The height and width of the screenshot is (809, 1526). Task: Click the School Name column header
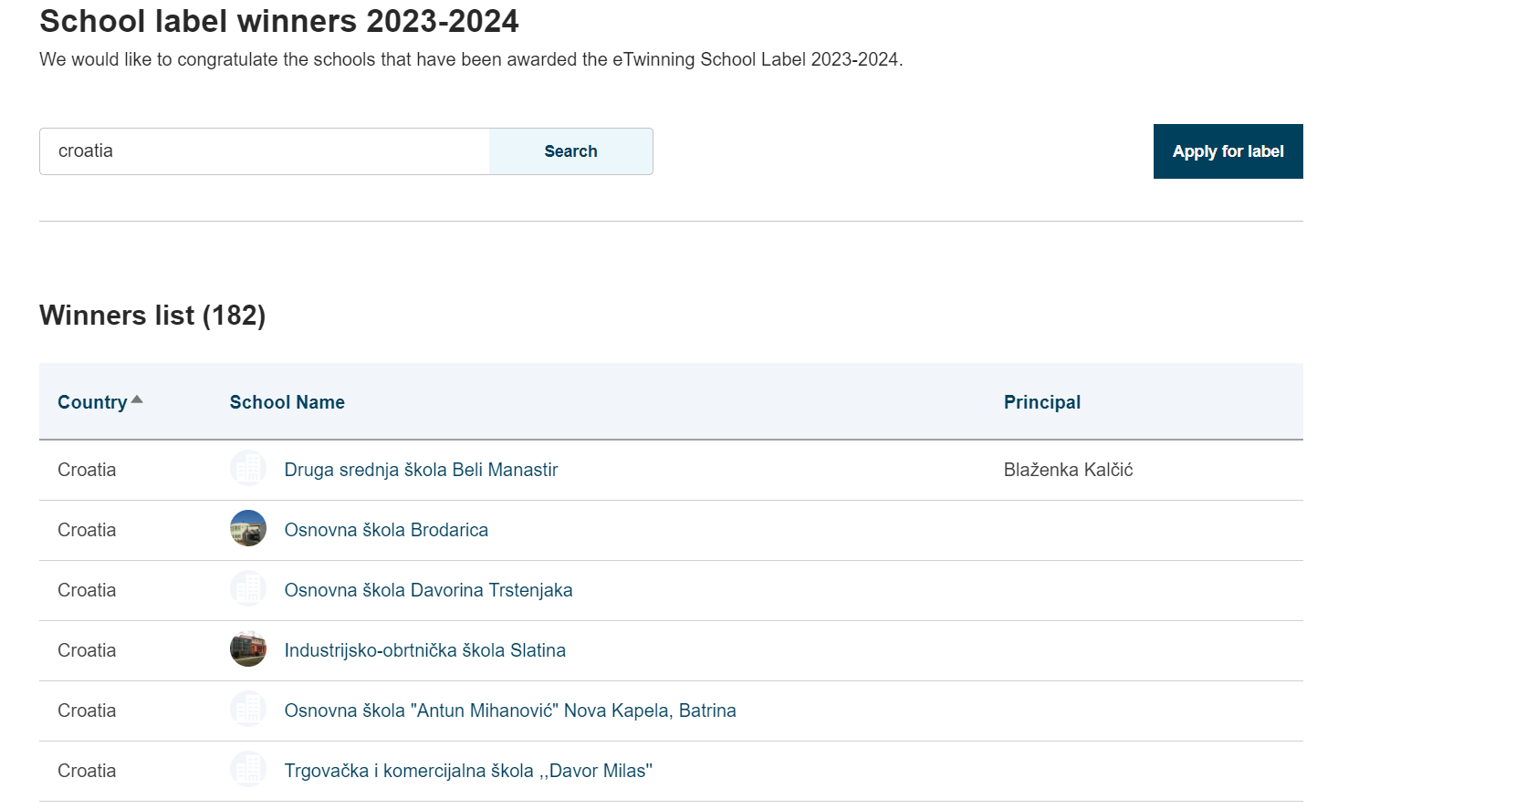coord(287,402)
